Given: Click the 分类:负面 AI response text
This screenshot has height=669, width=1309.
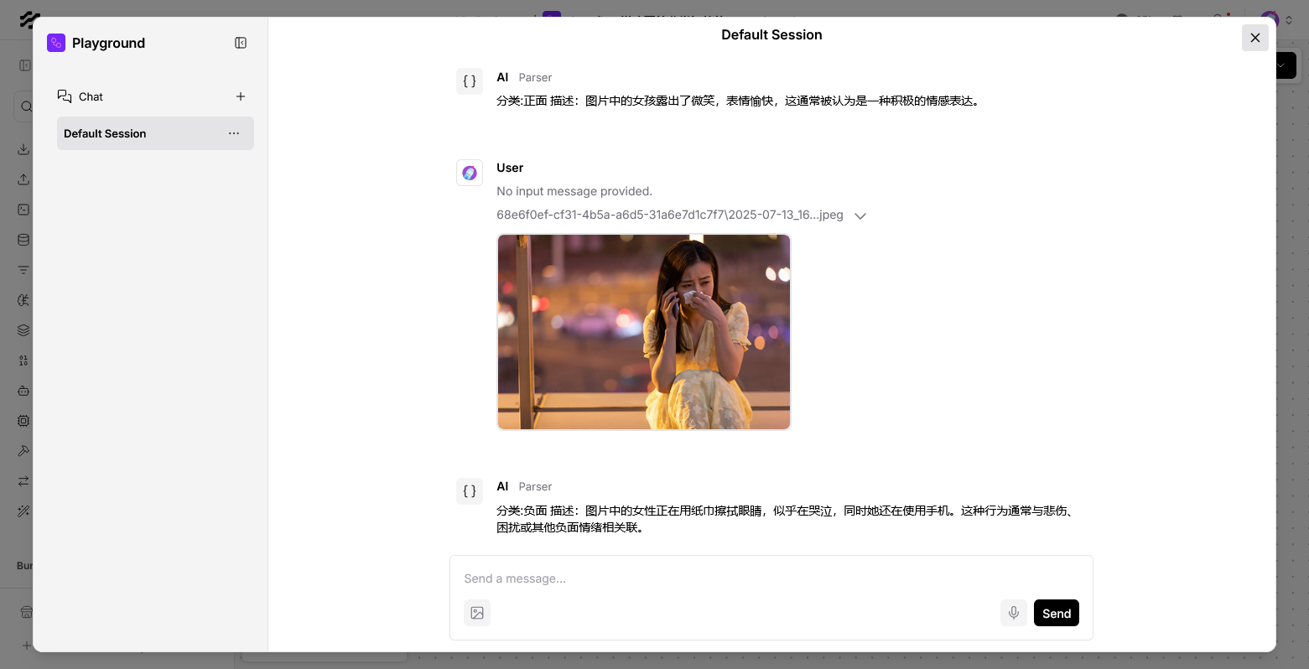Looking at the screenshot, I should tap(787, 519).
